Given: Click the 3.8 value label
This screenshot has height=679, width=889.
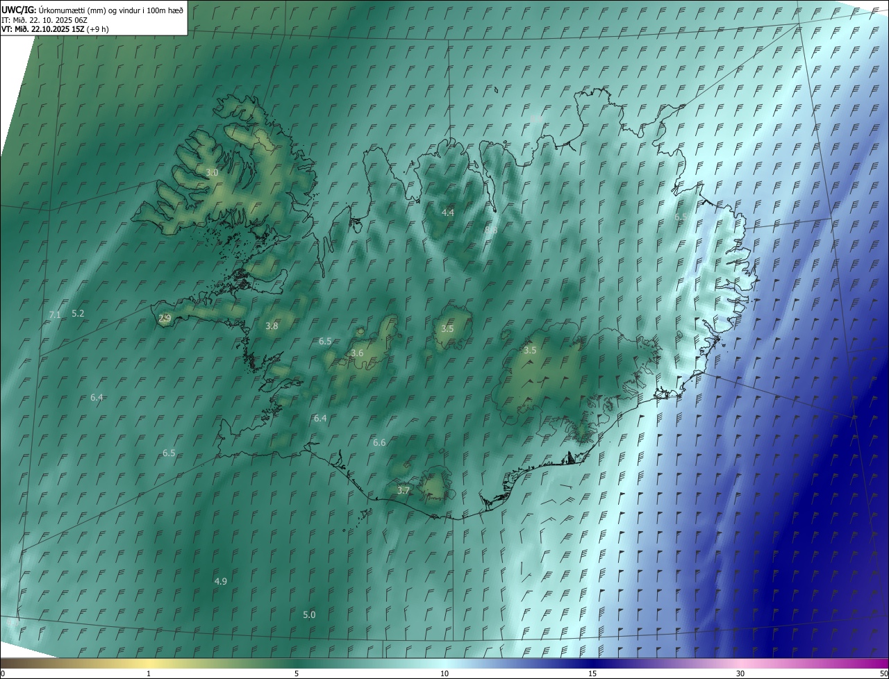Looking at the screenshot, I should [x=272, y=326].
